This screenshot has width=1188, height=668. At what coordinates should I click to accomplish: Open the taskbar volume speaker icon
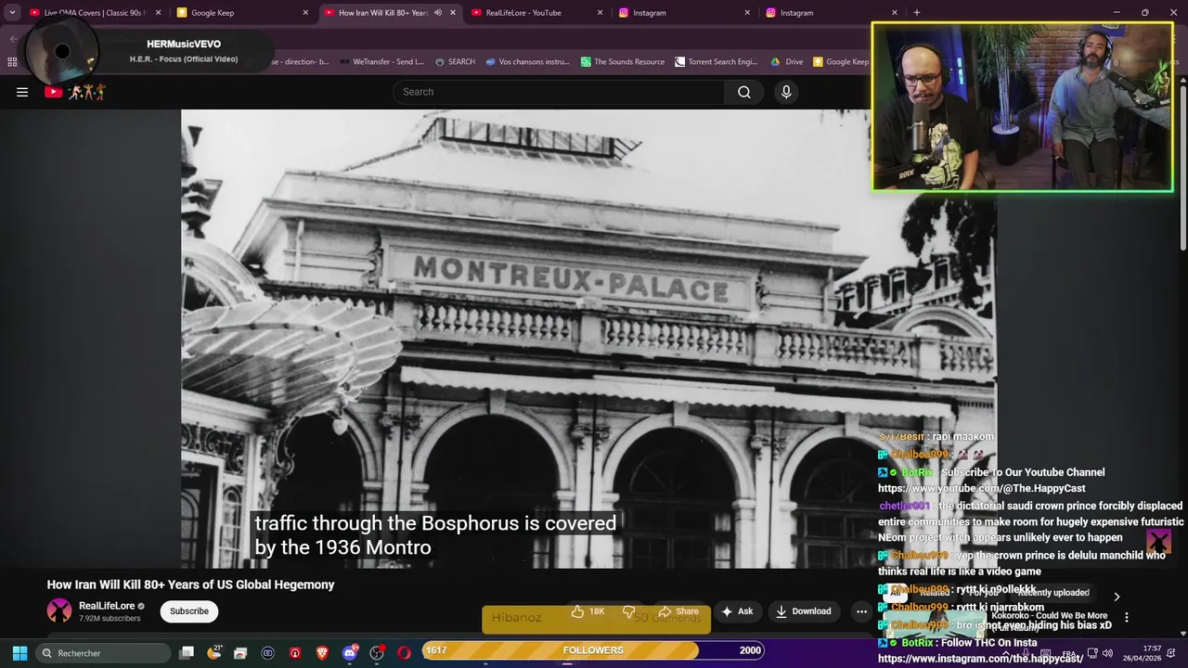(1107, 653)
